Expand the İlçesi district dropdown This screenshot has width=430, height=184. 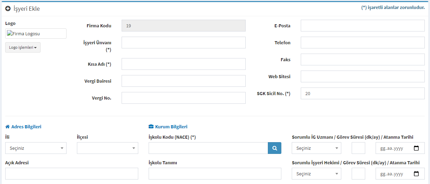(x=107, y=148)
